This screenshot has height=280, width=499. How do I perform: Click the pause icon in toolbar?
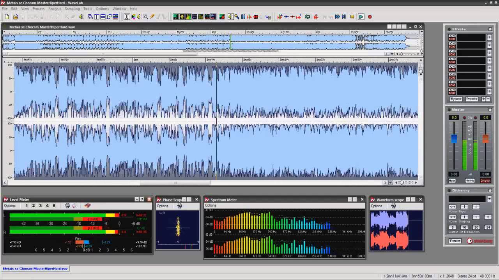pos(243,17)
